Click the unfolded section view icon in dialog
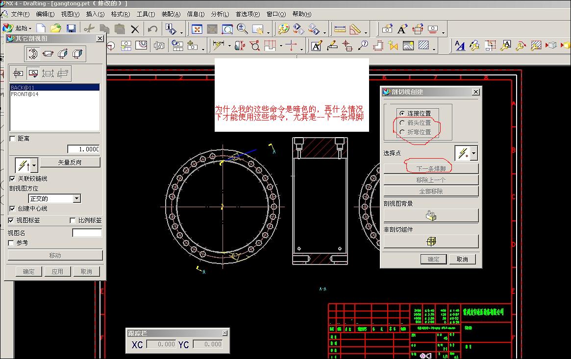This screenshot has width=571, height=359. click(48, 54)
